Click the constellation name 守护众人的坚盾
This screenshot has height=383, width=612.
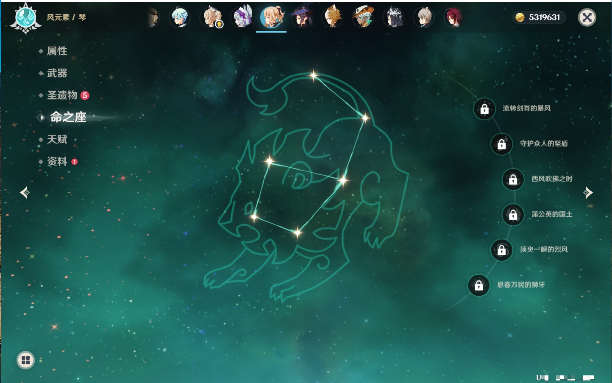[x=544, y=143]
